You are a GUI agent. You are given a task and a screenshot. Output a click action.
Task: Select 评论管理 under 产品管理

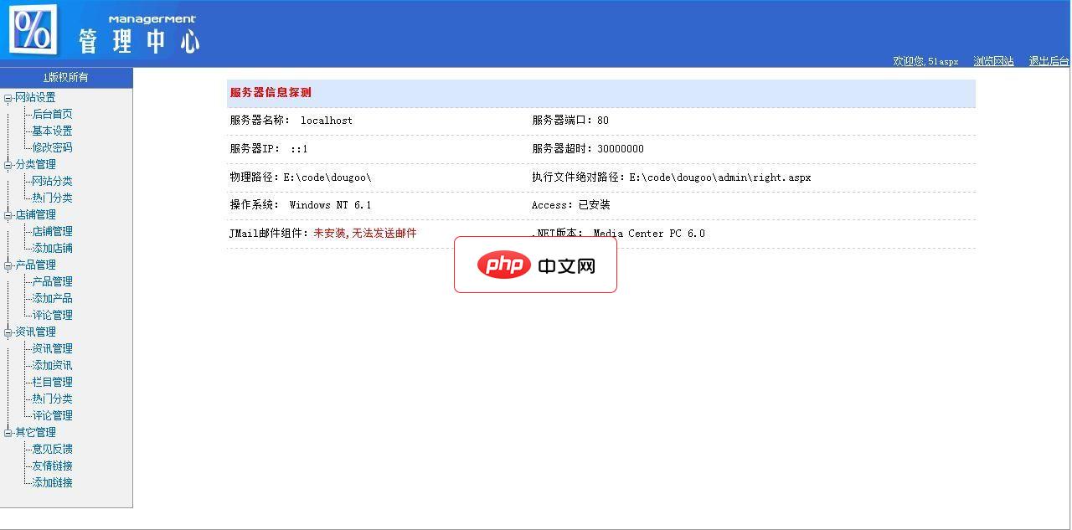[x=50, y=315]
